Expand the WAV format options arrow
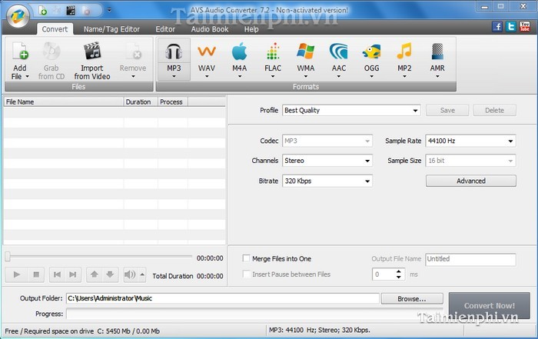 [207, 77]
